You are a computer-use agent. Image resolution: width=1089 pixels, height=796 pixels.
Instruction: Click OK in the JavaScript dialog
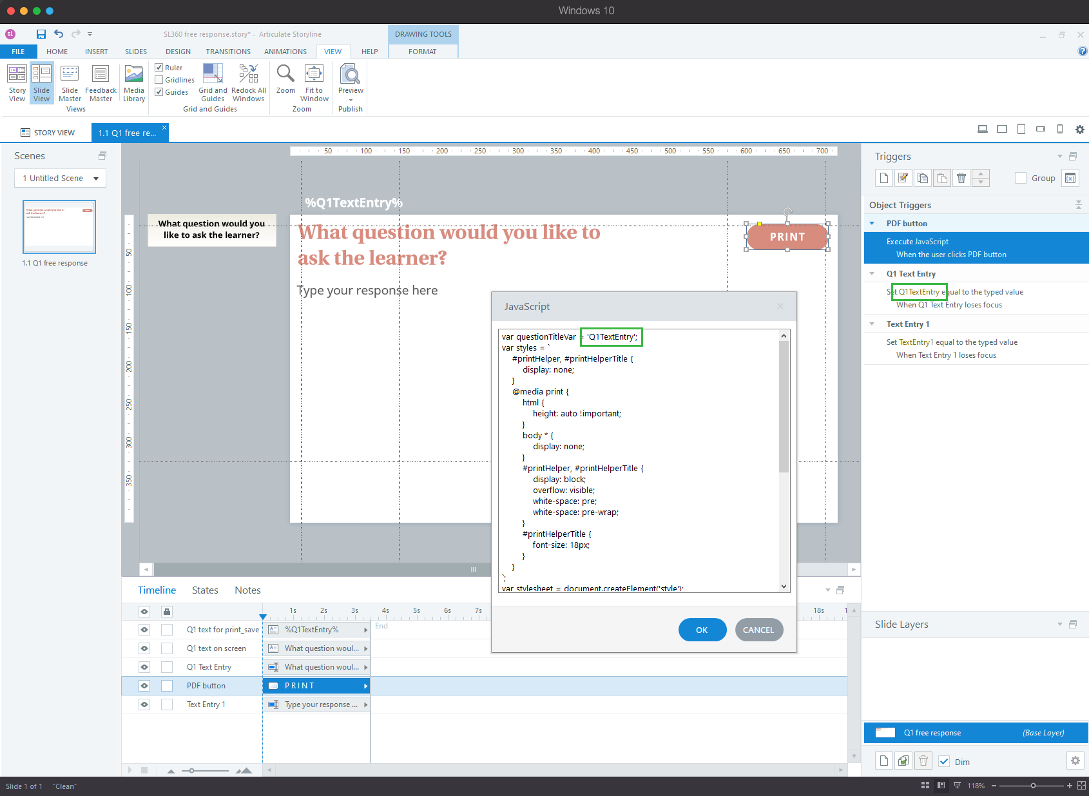pos(702,630)
